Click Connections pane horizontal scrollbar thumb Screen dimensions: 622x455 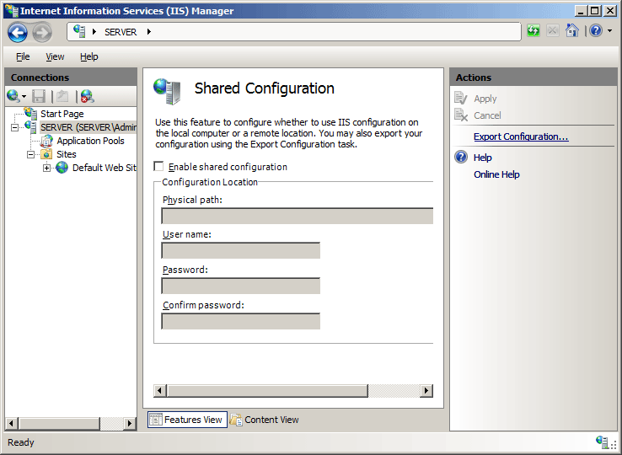[59, 424]
